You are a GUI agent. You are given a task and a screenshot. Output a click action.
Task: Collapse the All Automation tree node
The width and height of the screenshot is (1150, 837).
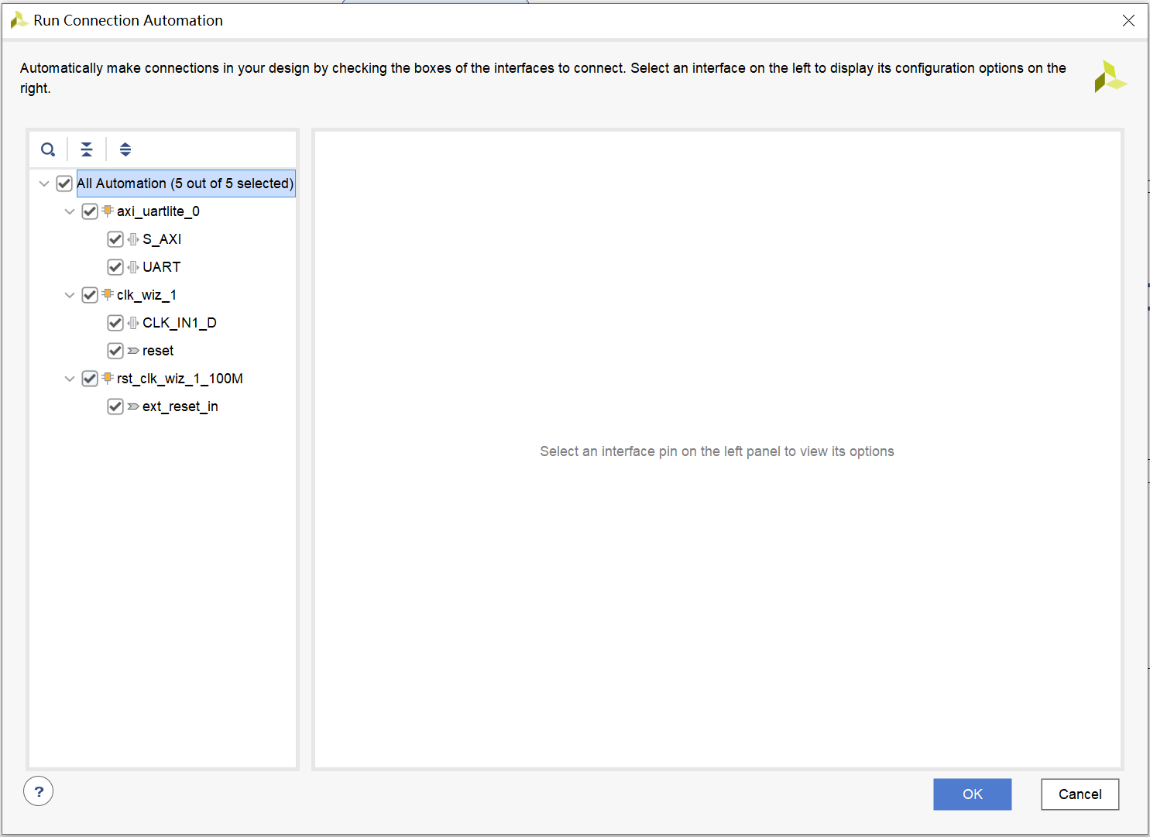click(x=44, y=184)
